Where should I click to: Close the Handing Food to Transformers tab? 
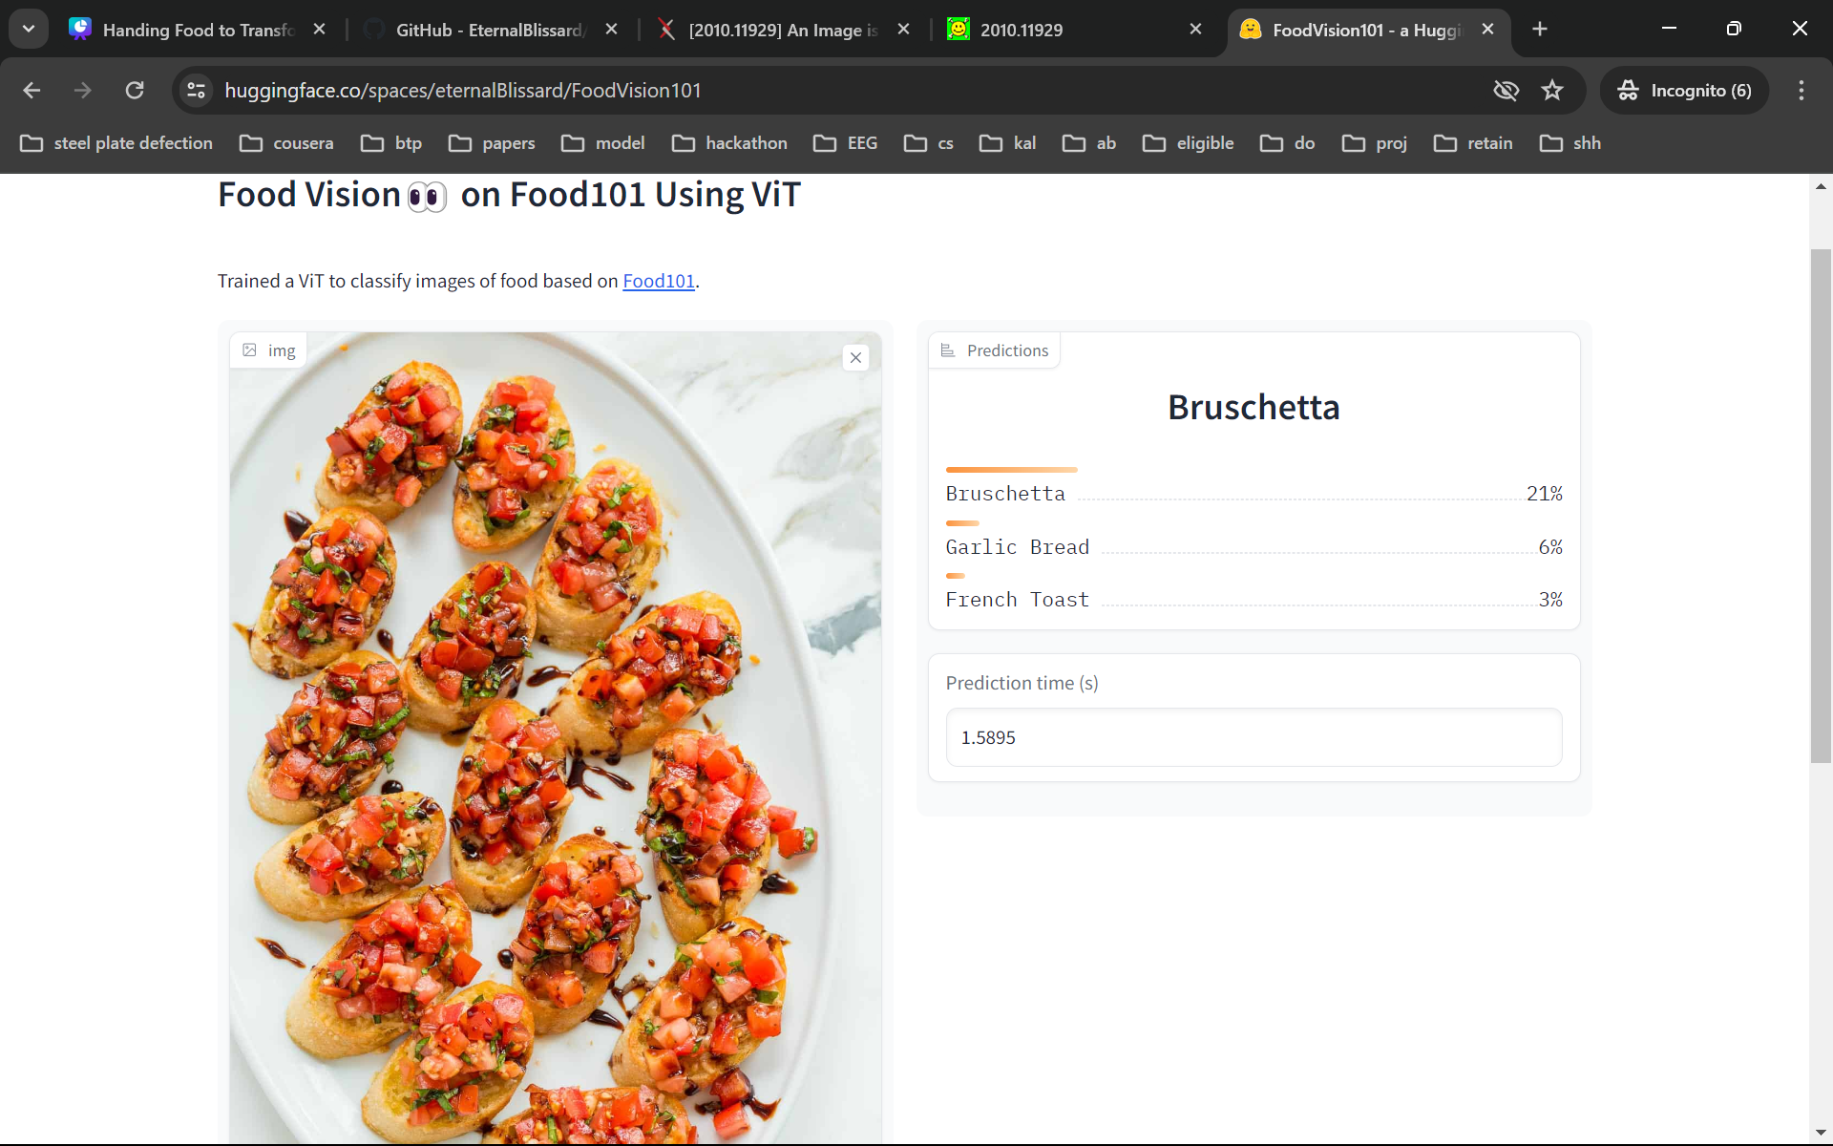320,30
